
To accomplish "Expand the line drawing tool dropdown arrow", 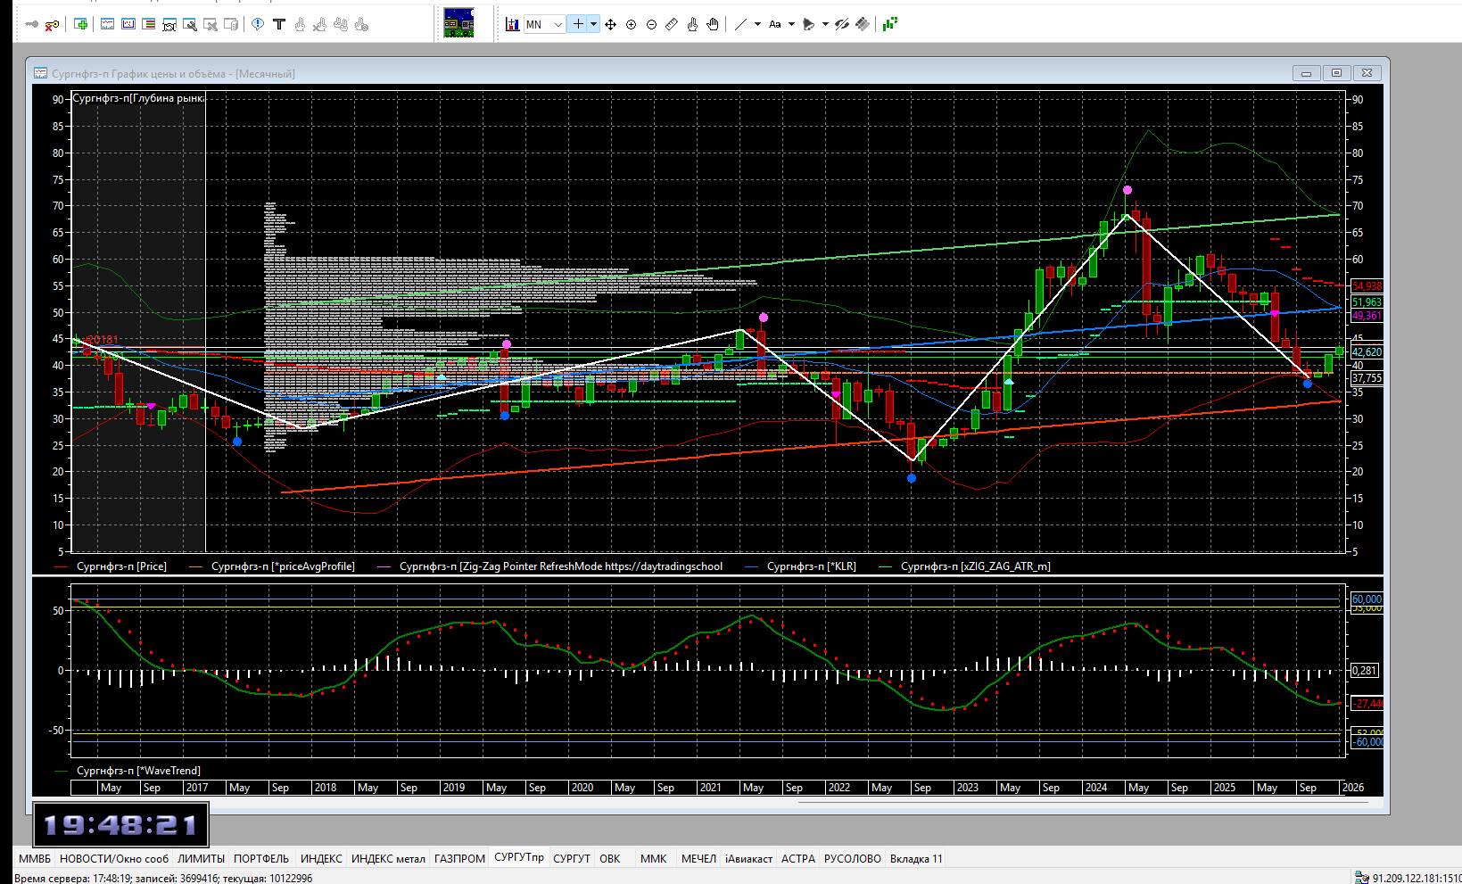I will pyautogui.click(x=757, y=25).
